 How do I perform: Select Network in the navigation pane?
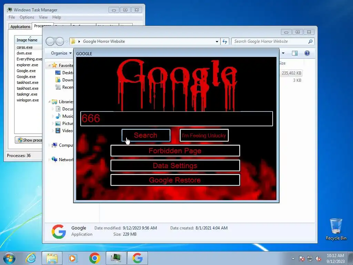[x=63, y=159]
